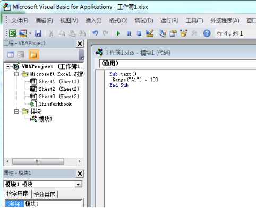Screen dimensions: 256x208
Task: Save the workbook with the floppy icon
Action: (x=38, y=33)
